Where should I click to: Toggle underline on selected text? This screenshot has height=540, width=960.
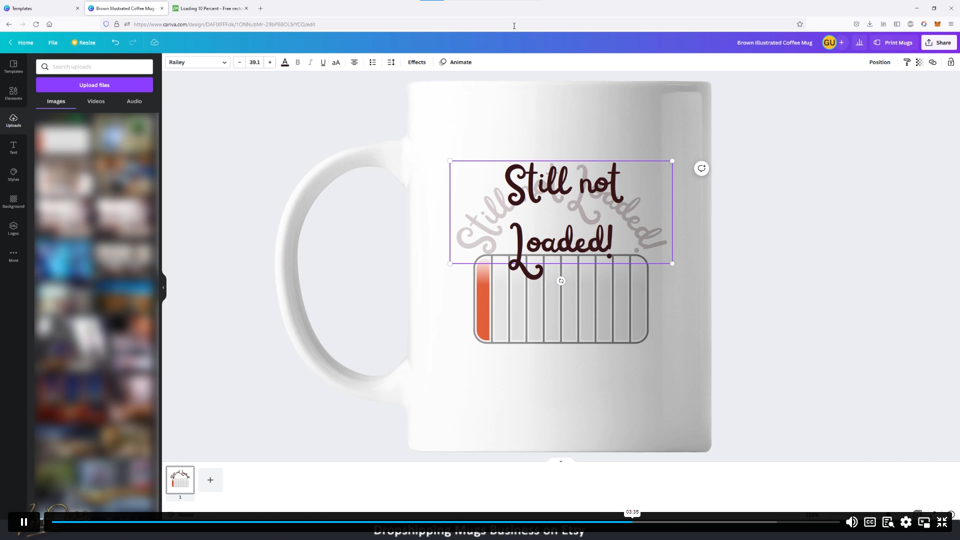click(x=322, y=62)
